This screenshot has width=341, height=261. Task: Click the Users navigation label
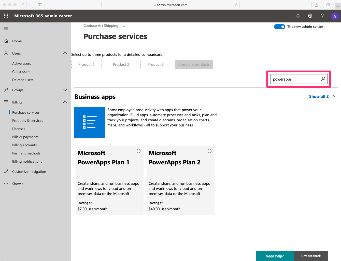(16, 53)
